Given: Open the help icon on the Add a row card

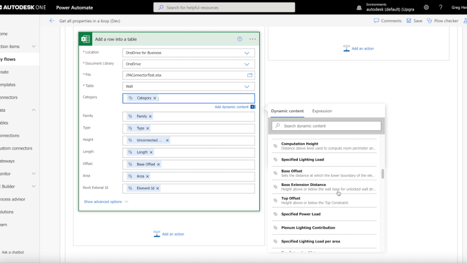Looking at the screenshot, I should 240,39.
